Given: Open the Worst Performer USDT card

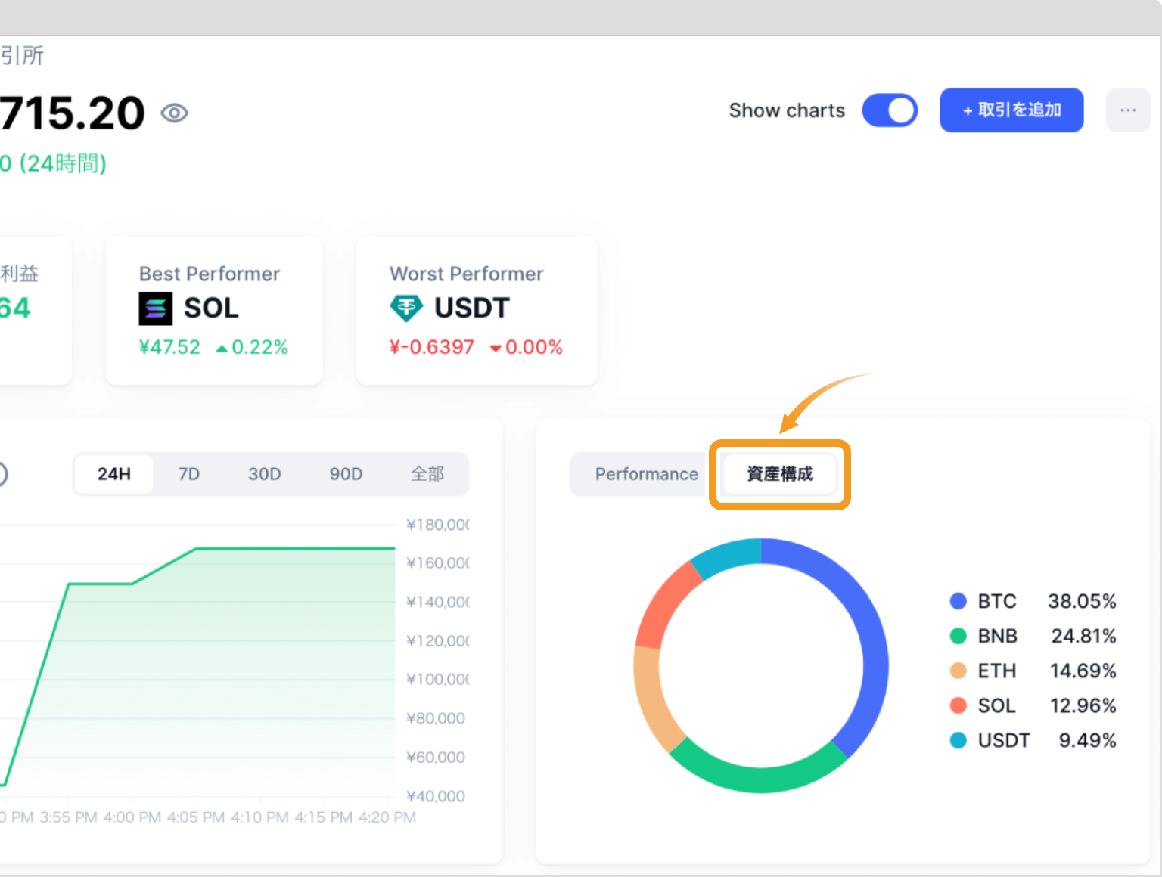Looking at the screenshot, I should [477, 311].
